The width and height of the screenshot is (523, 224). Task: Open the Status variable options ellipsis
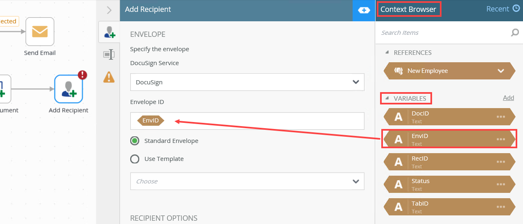500,184
